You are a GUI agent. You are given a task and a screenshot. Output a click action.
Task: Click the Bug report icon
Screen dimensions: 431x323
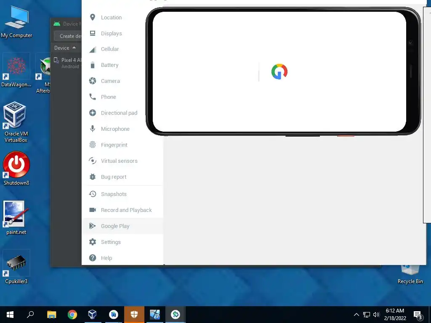point(93,177)
